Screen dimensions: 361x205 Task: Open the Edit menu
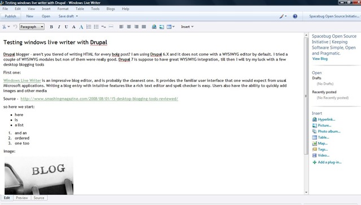coord(17,9)
